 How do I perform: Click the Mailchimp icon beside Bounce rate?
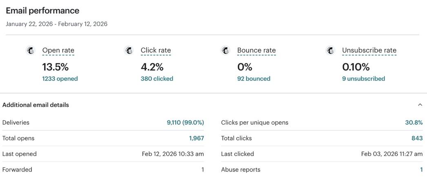pyautogui.click(x=225, y=50)
